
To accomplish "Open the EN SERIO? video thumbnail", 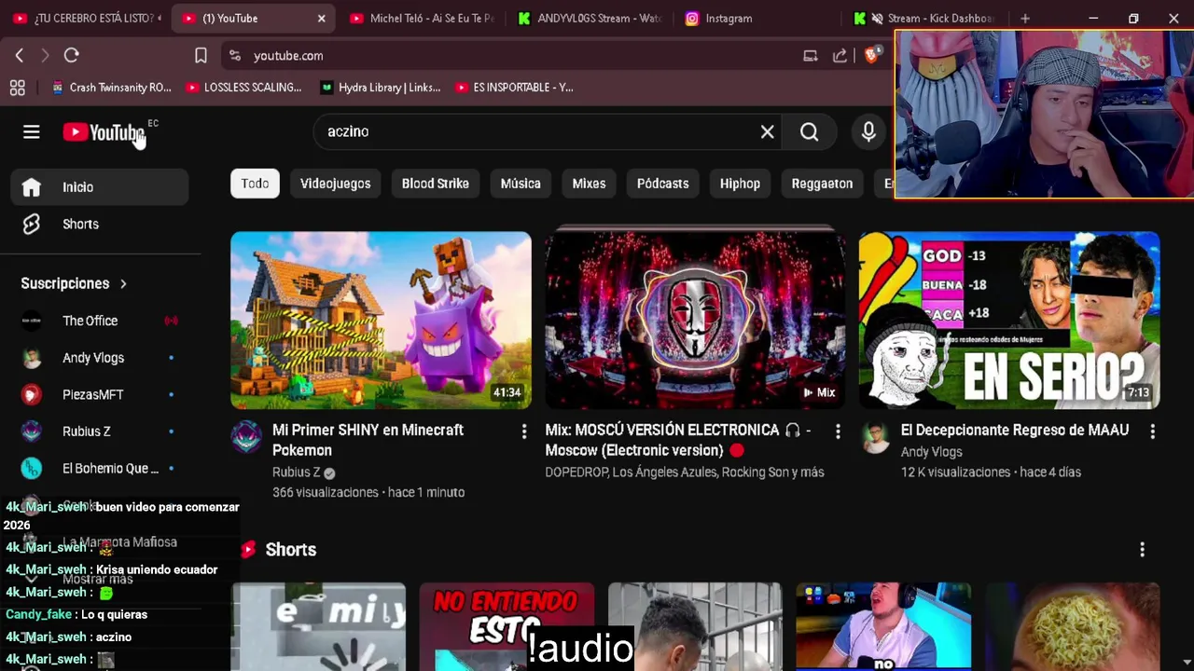I will point(1009,320).
